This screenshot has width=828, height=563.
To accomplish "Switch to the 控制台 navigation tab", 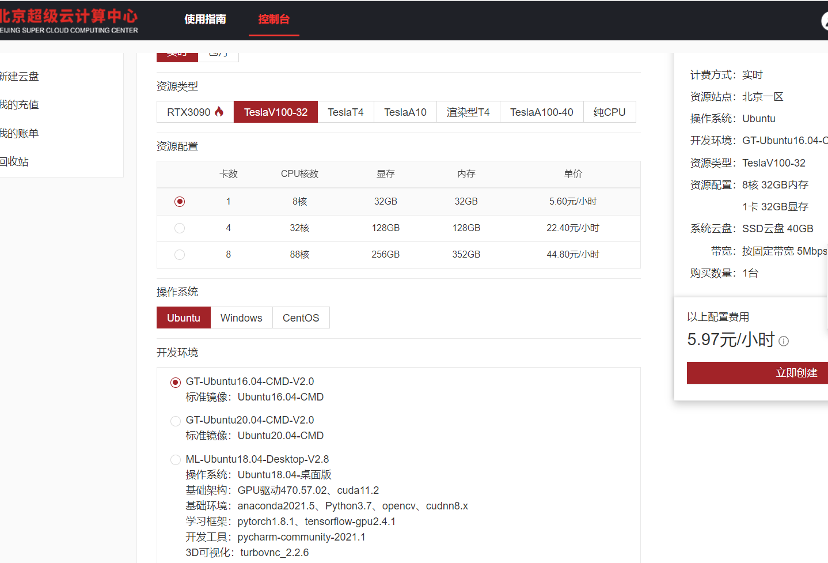I will pyautogui.click(x=274, y=19).
